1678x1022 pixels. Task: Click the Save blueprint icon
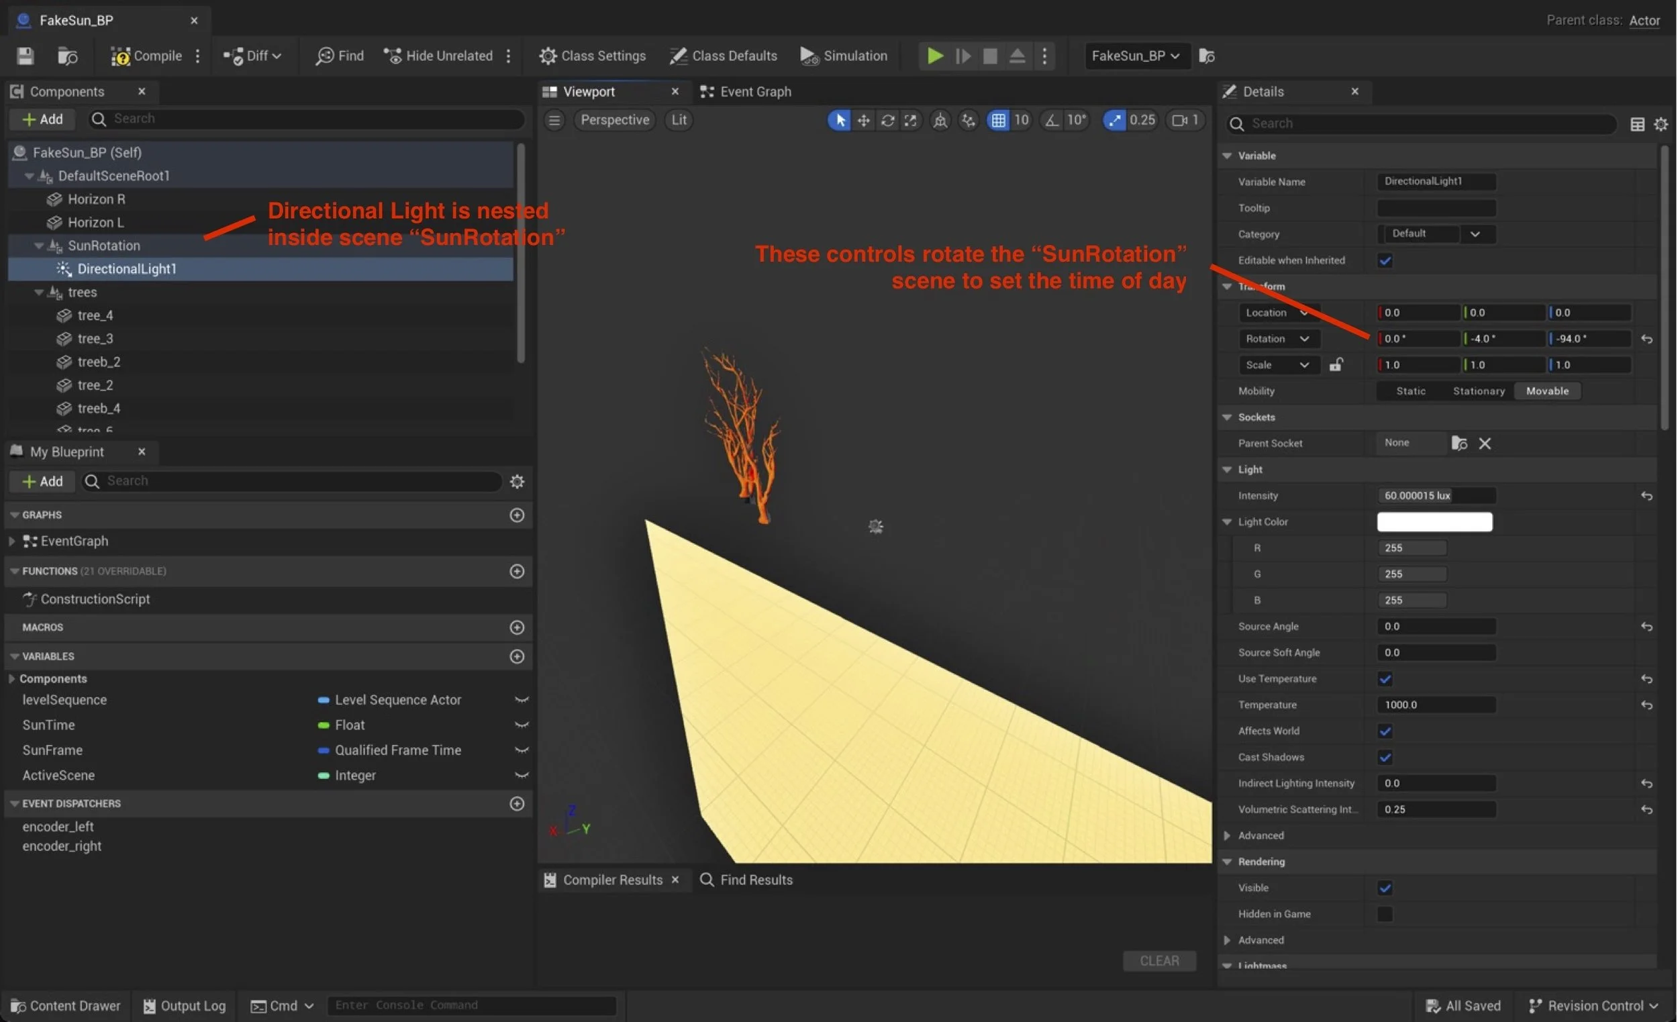point(26,56)
